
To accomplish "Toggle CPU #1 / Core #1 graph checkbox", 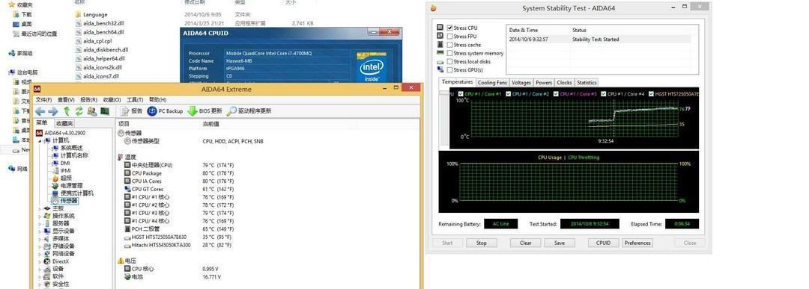I will 461,94.
